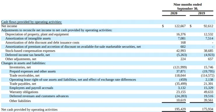
Task: Select the 'Amortization of premium and accretion of discount' label
Action: click(x=73, y=46)
